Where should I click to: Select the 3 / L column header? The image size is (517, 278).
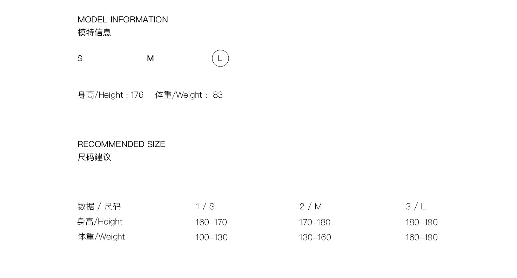pos(416,207)
